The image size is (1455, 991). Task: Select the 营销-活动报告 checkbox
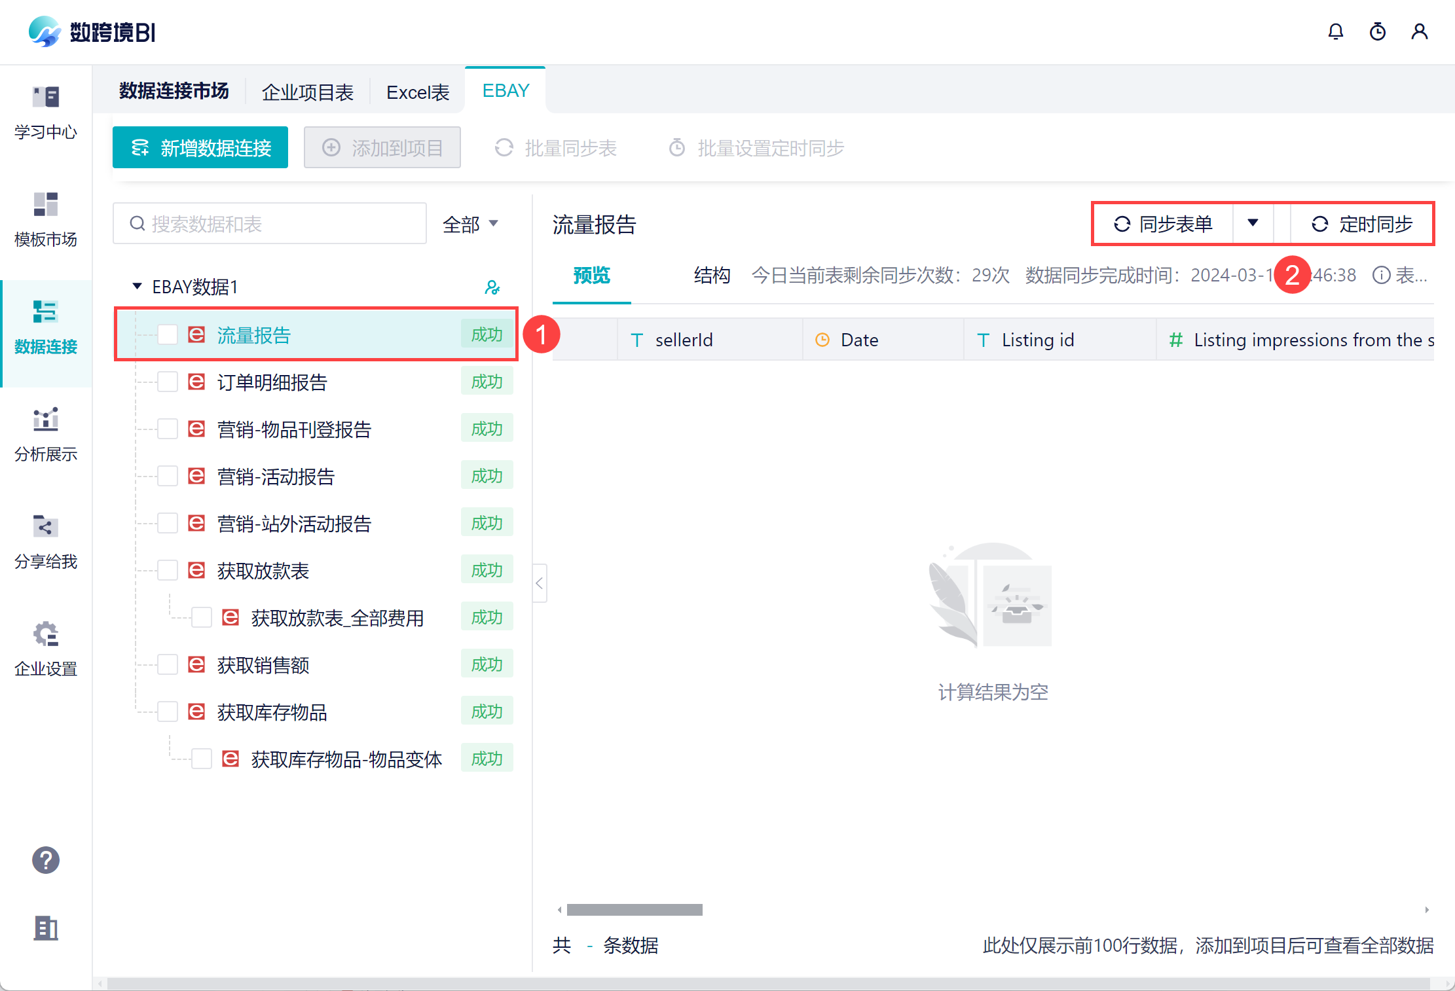click(168, 476)
